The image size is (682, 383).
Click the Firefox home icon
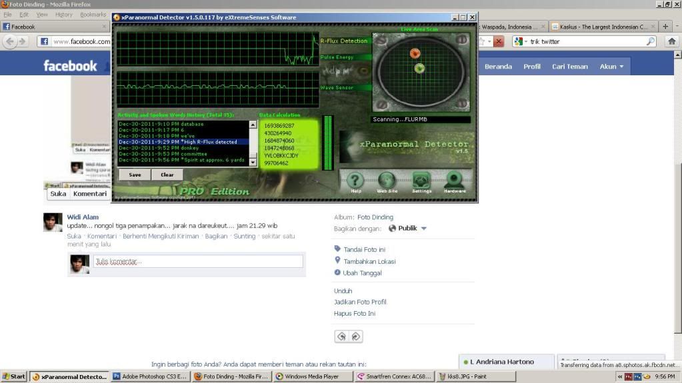(x=671, y=41)
